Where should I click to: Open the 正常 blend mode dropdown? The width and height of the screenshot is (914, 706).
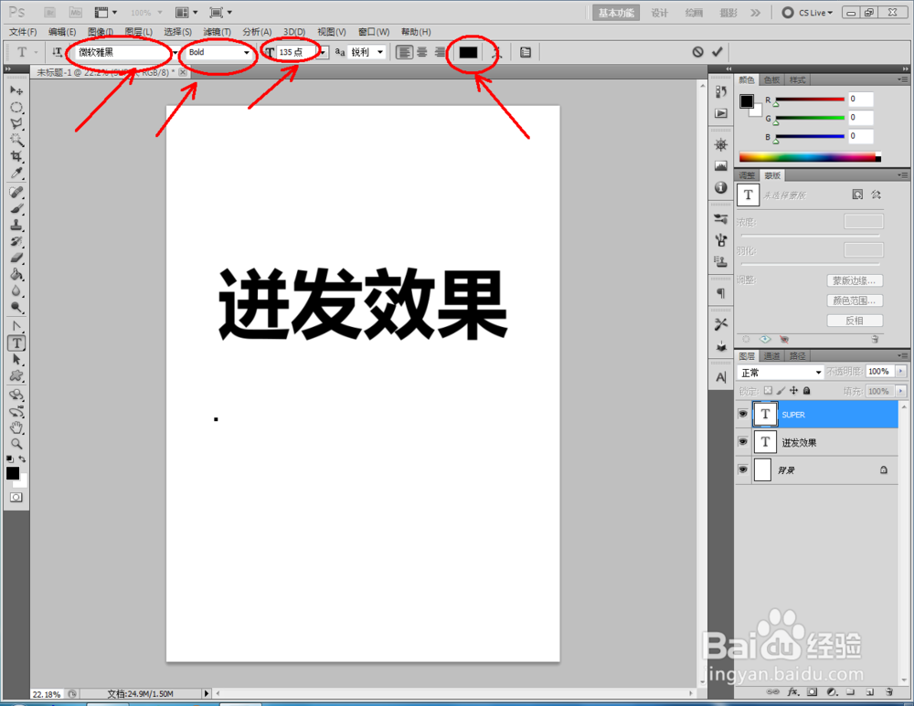(780, 373)
